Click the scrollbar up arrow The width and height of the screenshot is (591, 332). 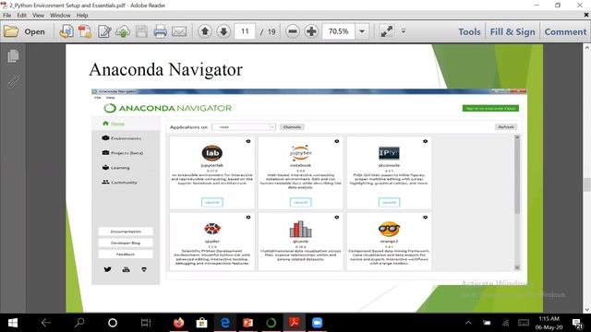pyautogui.click(x=587, y=48)
